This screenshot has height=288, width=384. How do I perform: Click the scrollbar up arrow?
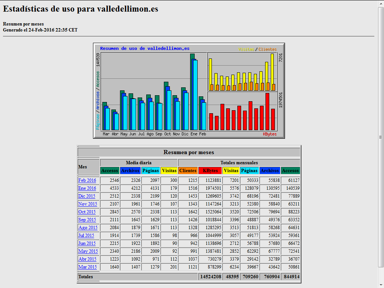tap(381, 3)
